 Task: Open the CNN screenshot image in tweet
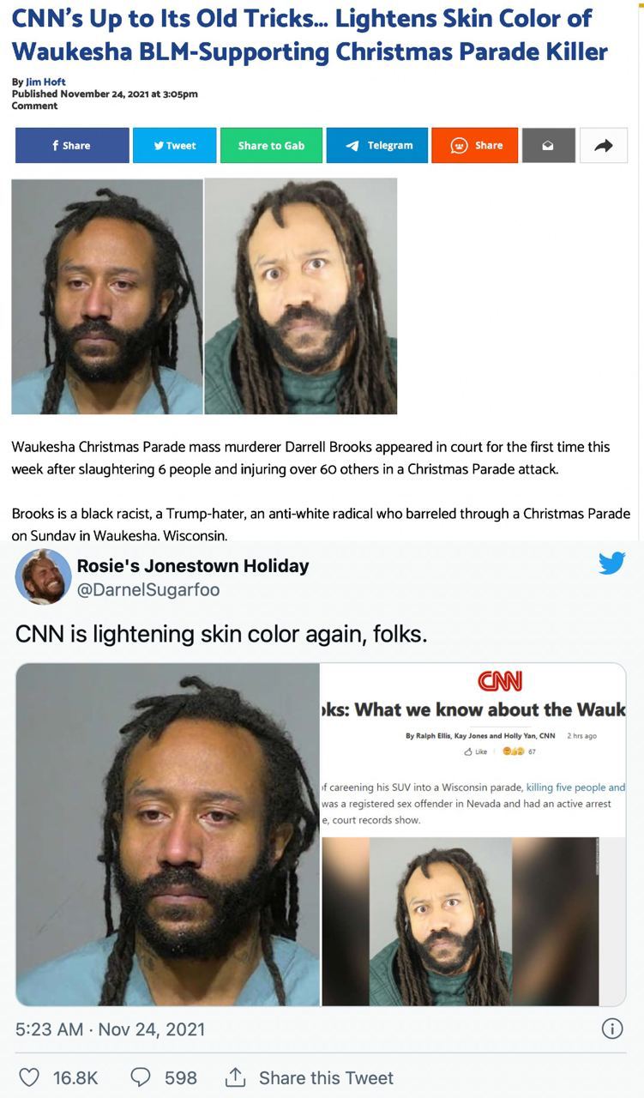(473, 835)
